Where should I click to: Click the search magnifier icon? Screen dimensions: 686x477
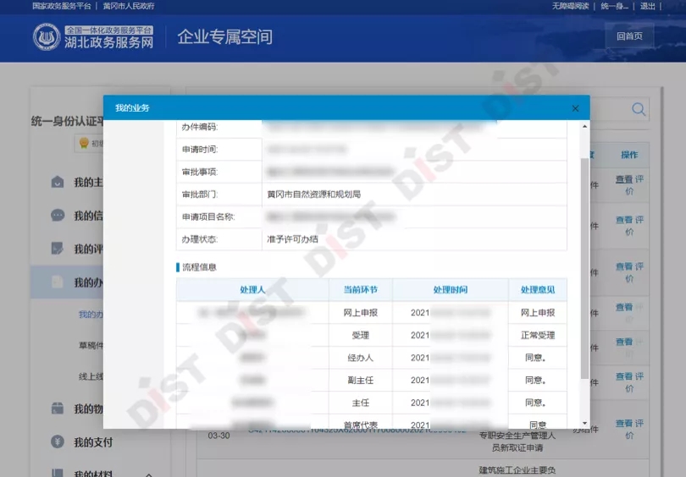pos(639,109)
